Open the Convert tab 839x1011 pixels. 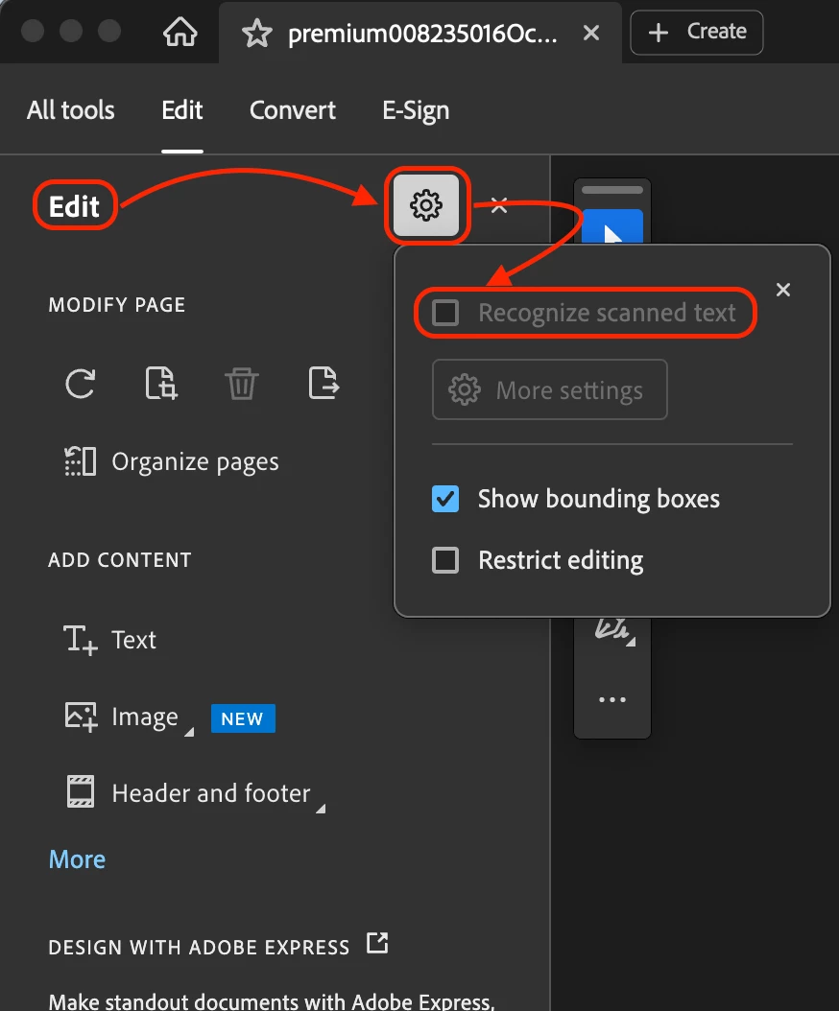click(x=293, y=110)
